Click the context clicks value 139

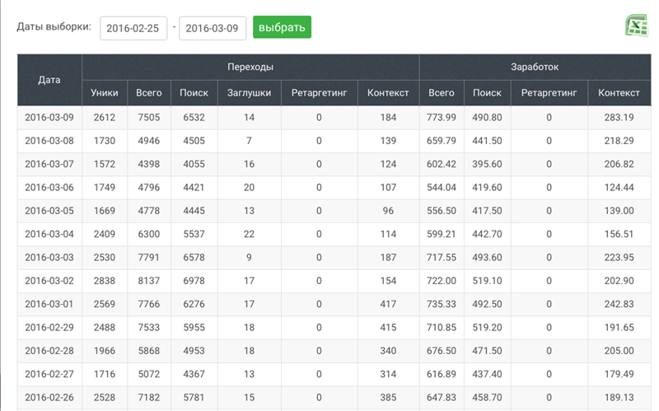[388, 141]
